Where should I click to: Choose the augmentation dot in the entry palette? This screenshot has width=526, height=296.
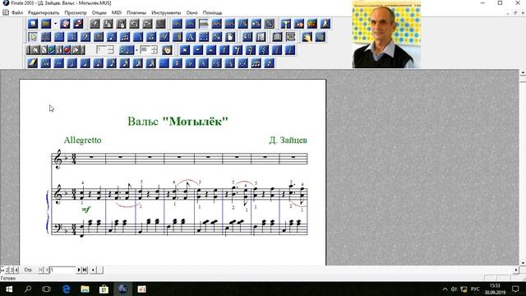click(x=164, y=62)
